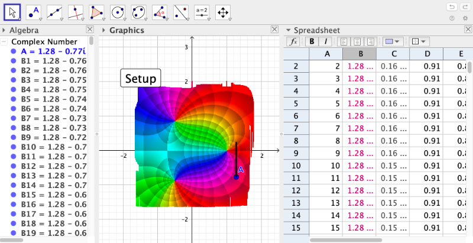Select A = 1.28 - 0.77i entry
The height and width of the screenshot is (243, 473).
coord(53,51)
